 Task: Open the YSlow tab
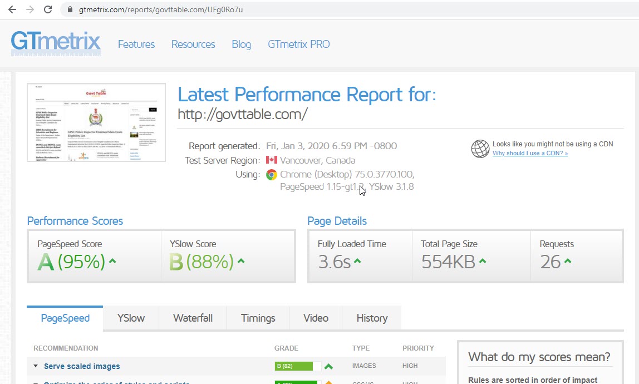130,318
